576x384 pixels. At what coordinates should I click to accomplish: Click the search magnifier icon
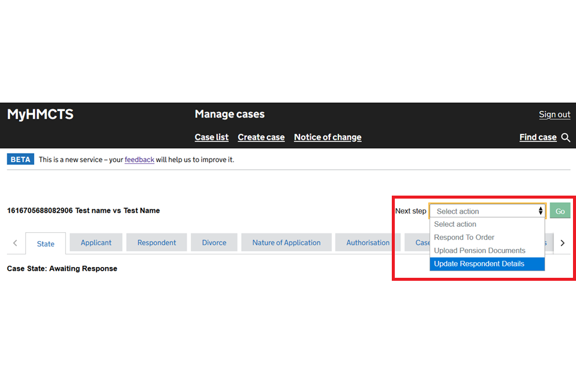[566, 137]
